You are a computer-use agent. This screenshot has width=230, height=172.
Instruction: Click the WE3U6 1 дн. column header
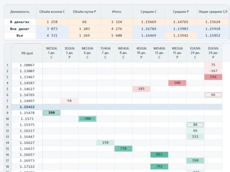coord(51,53)
